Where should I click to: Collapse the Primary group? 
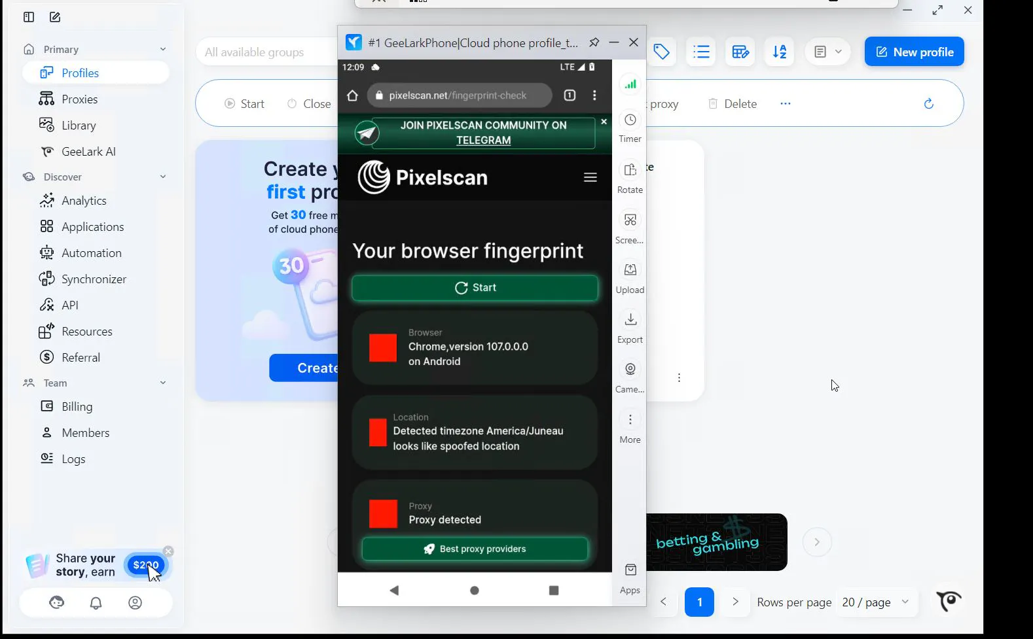pos(163,49)
